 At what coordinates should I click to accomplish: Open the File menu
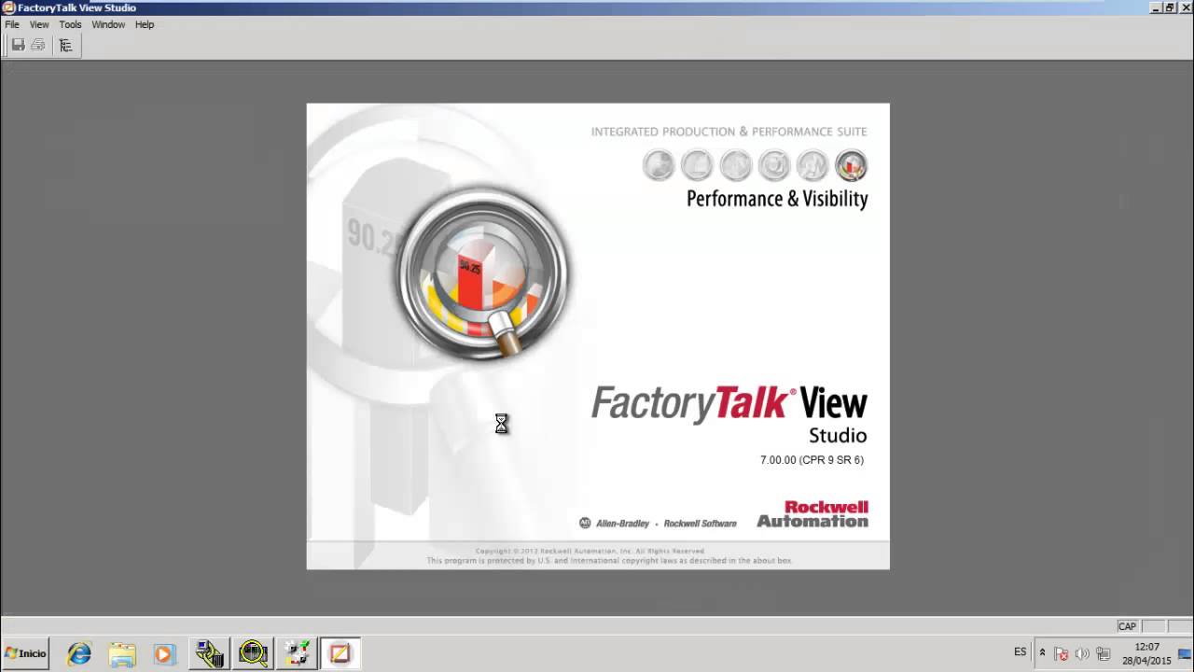[x=11, y=24]
